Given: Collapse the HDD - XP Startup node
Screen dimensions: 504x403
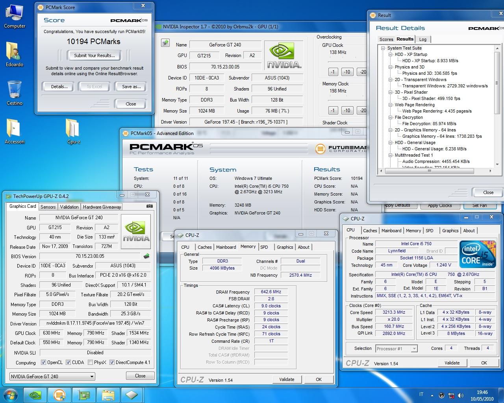Looking at the screenshot, I should (391, 54).
